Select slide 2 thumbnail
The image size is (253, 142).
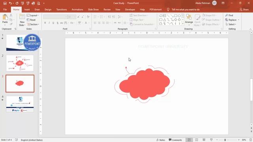tap(20, 63)
